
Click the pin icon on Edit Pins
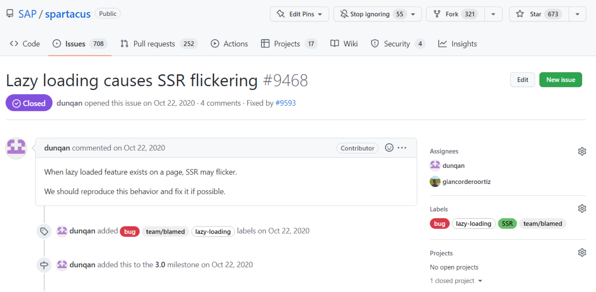(x=281, y=14)
